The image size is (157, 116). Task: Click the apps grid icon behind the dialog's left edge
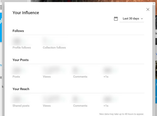point(1,7)
